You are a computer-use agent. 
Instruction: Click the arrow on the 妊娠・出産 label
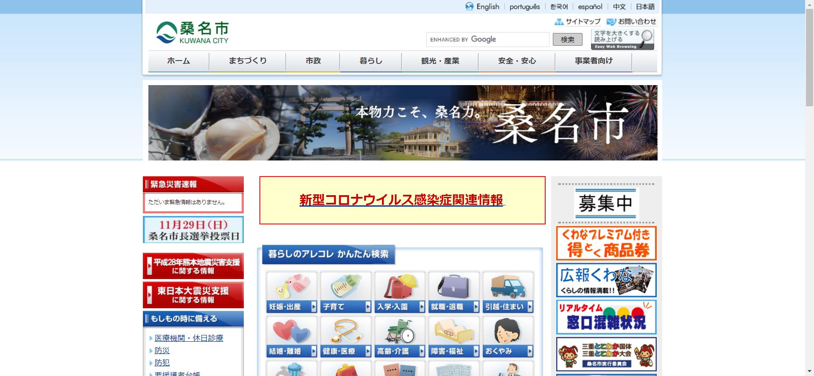coord(314,307)
